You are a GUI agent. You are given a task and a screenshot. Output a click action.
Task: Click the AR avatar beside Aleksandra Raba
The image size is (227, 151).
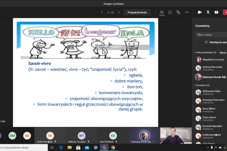click(198, 92)
